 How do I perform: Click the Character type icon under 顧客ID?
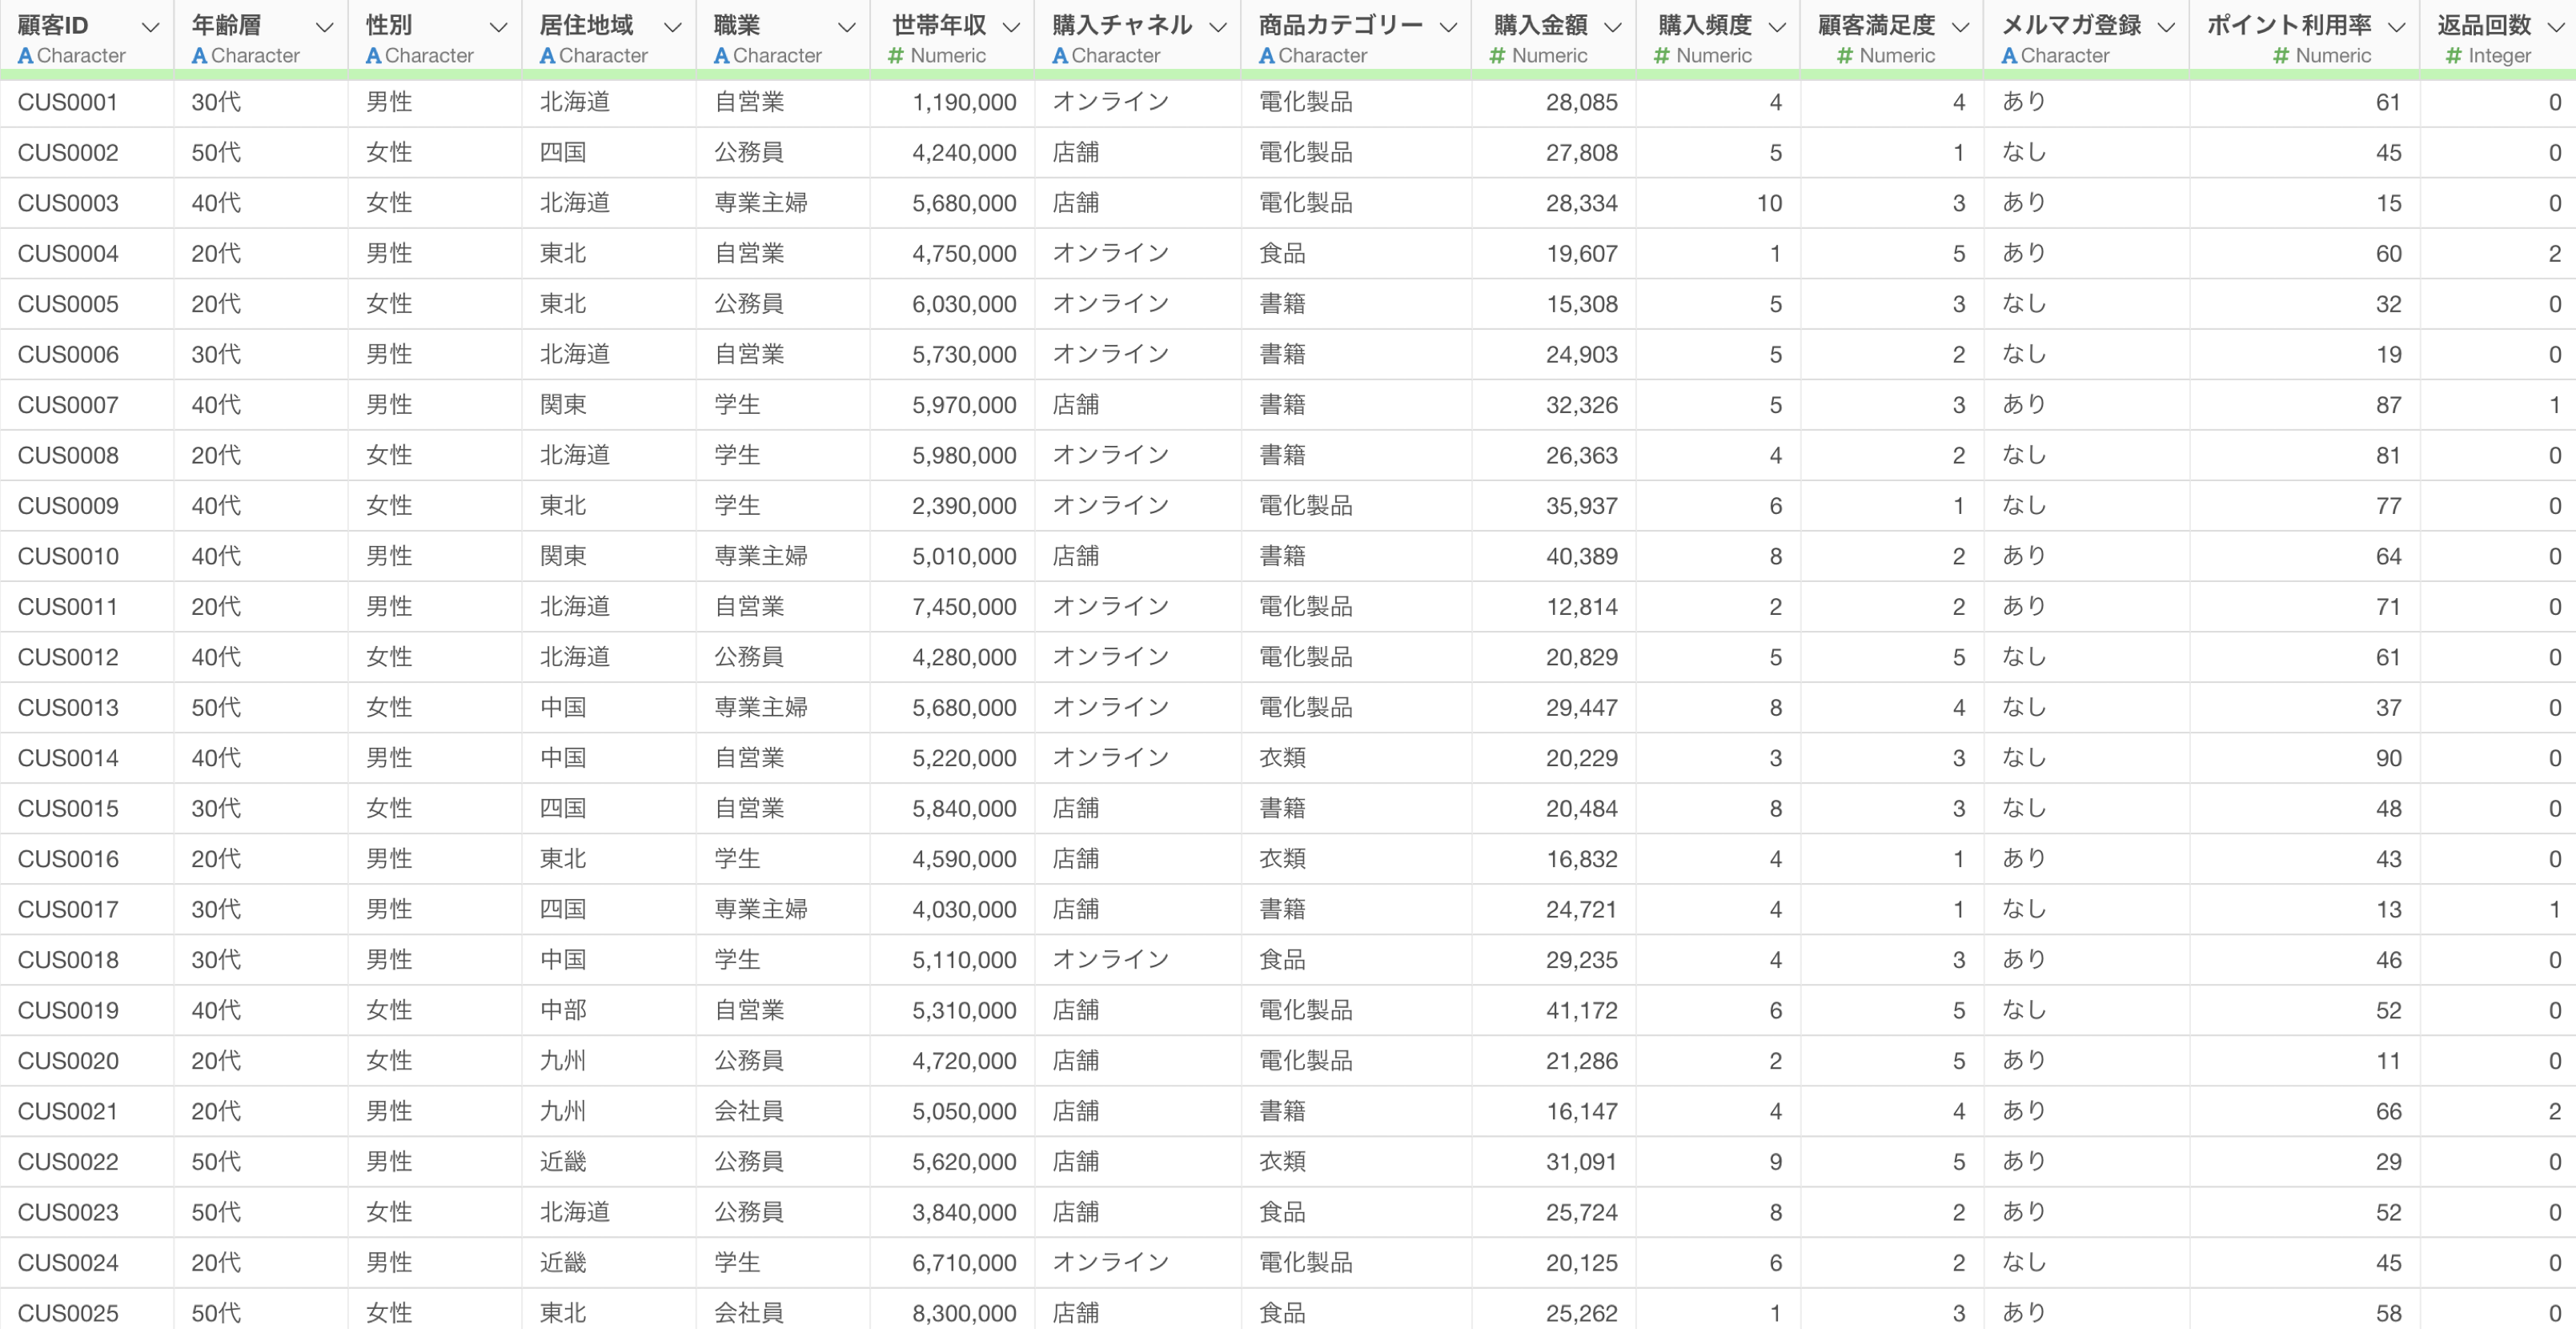point(25,56)
